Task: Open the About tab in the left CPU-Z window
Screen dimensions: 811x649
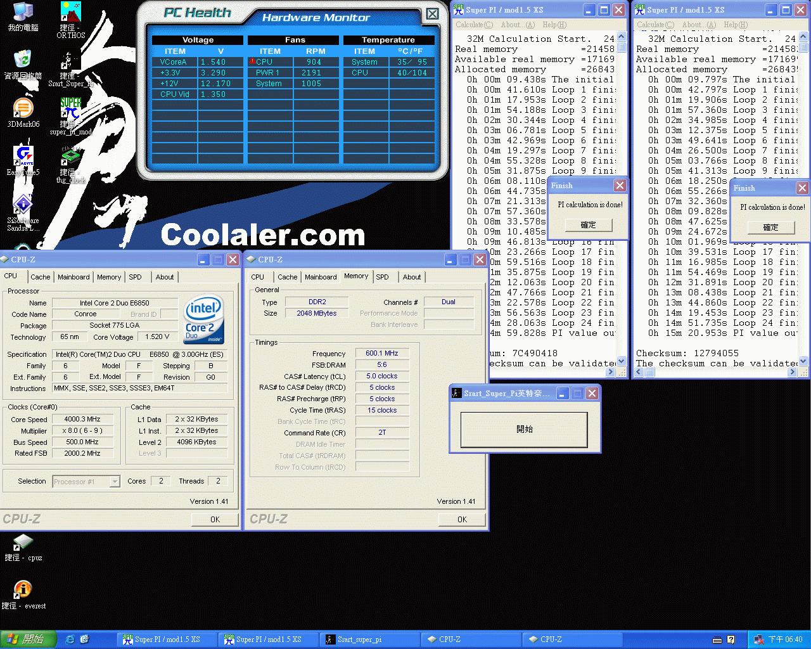Action: (x=165, y=277)
